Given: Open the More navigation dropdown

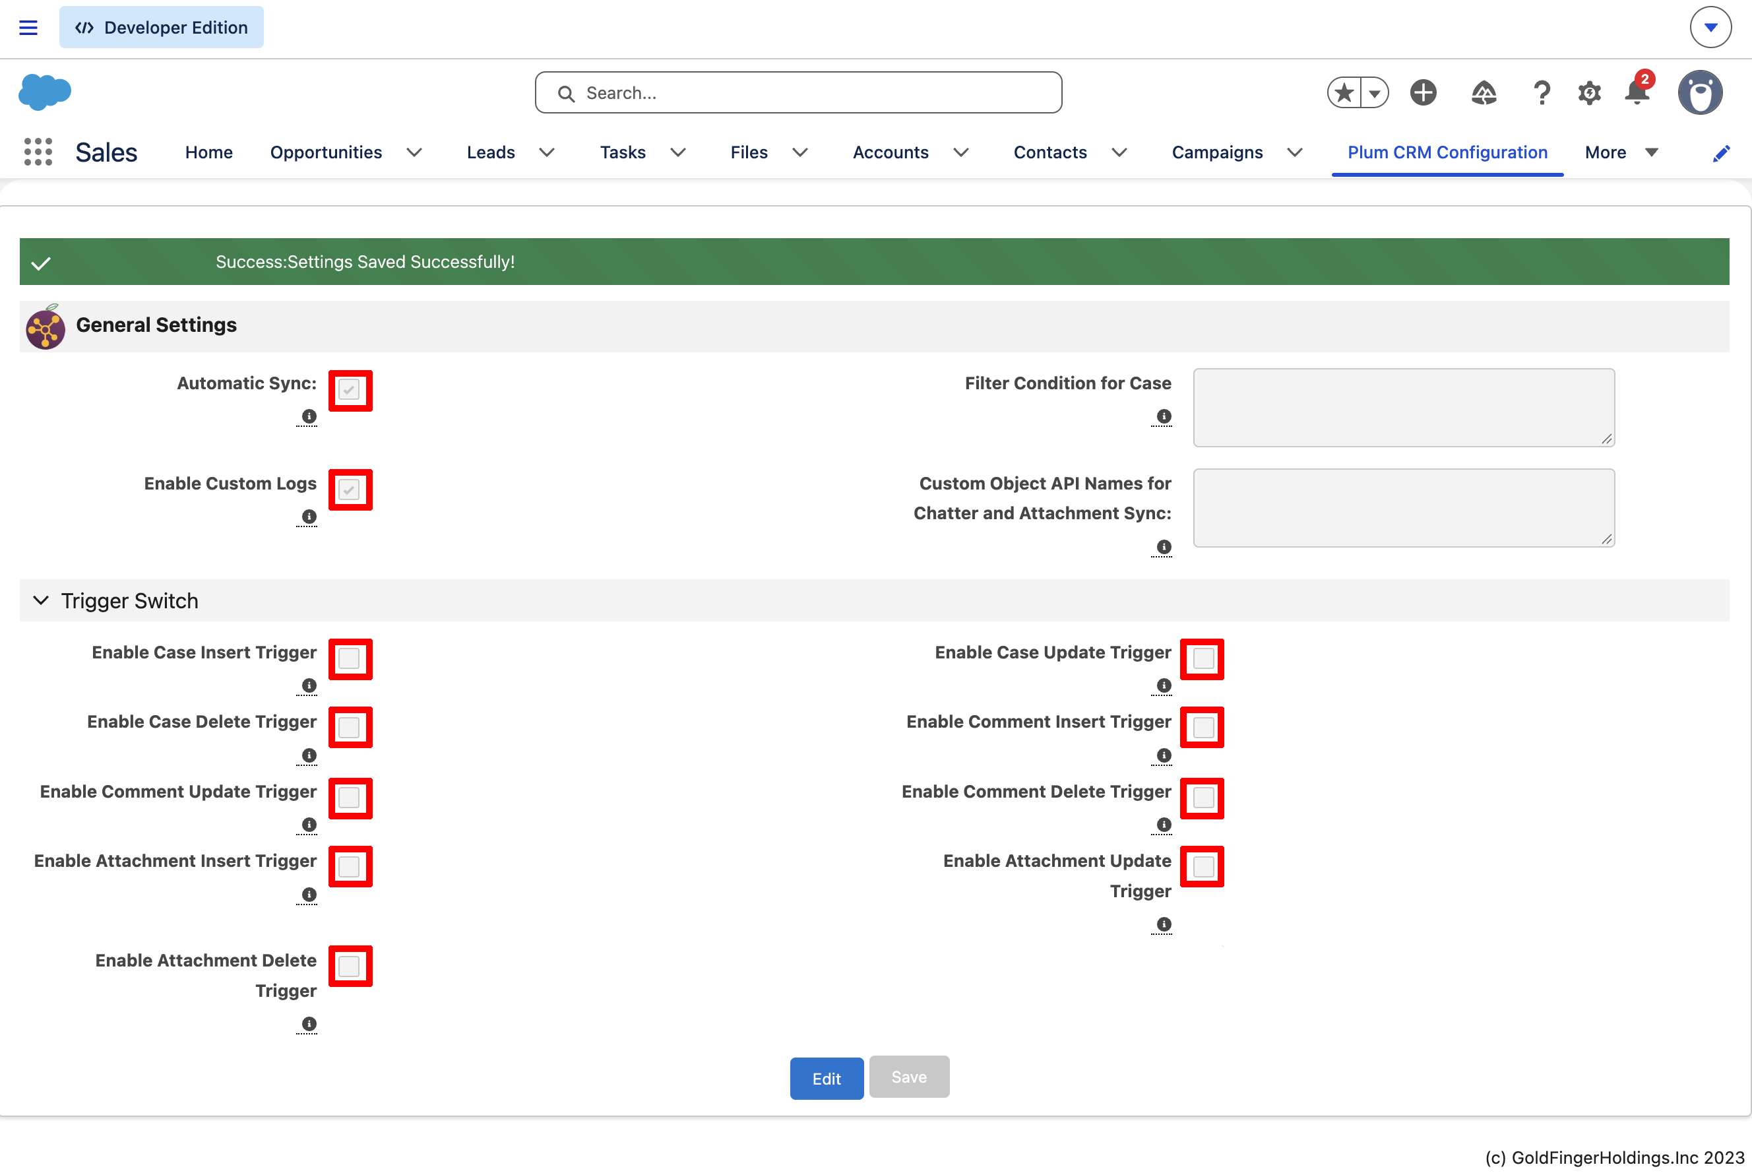Looking at the screenshot, I should click(x=1621, y=152).
